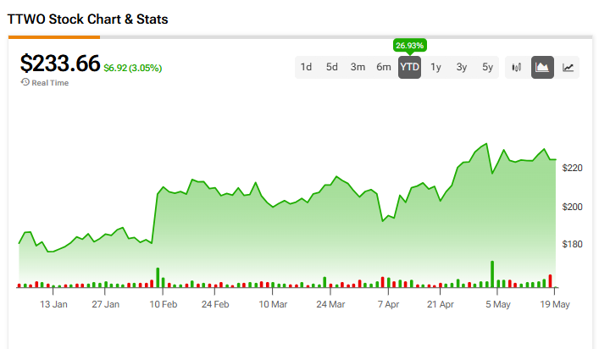This screenshot has height=349, width=599.
Task: Switch chart to candlestick view icon
Action: [517, 68]
